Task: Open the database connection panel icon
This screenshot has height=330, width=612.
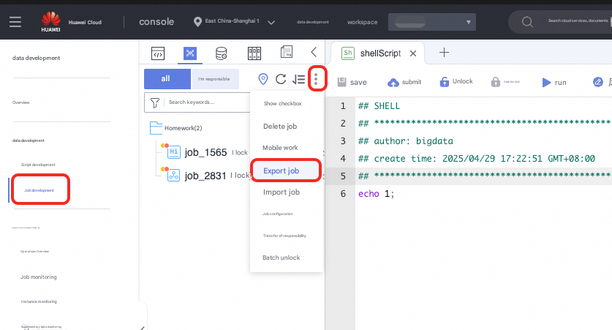Action: [x=222, y=53]
